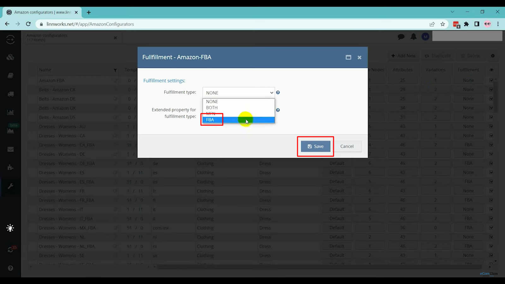This screenshot has width=505, height=284.
Task: Open help for Extended property field
Action: [278, 110]
